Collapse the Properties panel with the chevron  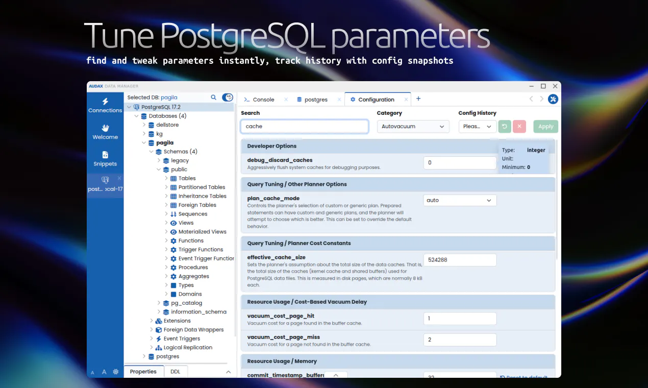(229, 372)
